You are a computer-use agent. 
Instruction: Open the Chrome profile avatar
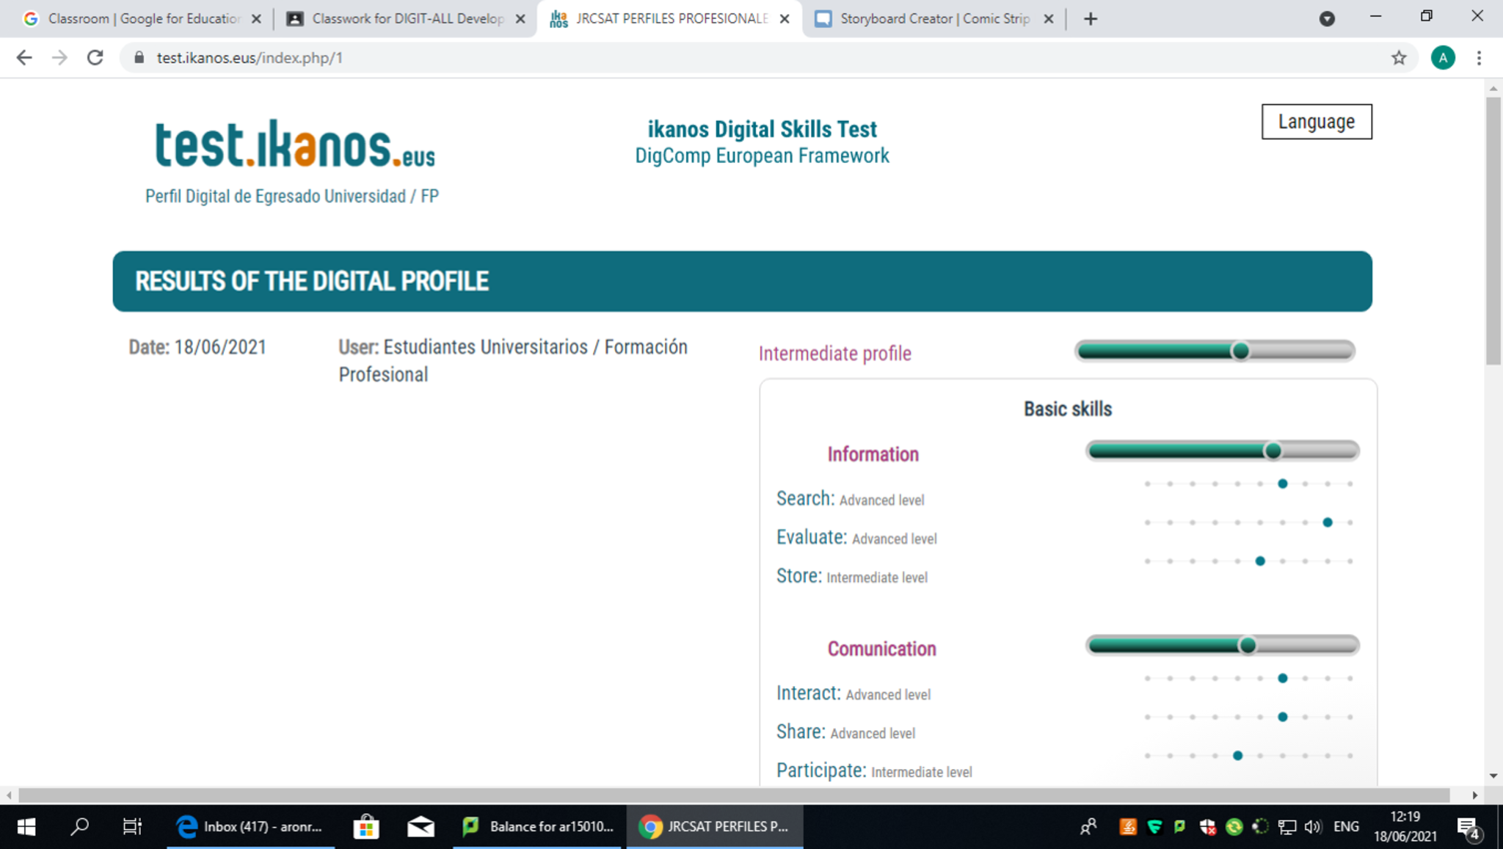pos(1443,58)
